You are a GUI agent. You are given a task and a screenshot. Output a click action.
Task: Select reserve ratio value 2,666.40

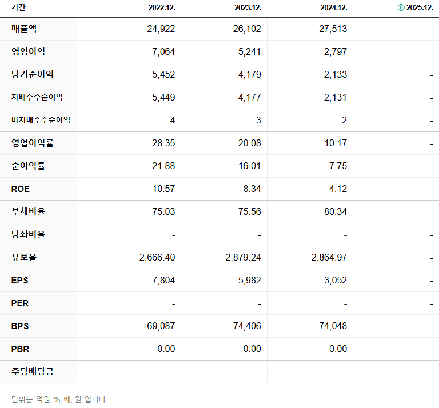157,258
